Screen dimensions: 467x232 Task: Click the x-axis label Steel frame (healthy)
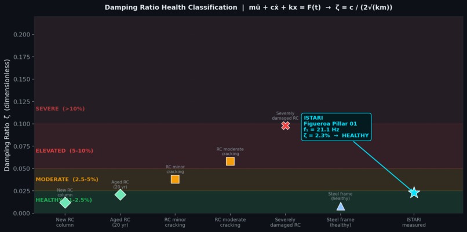341,223
